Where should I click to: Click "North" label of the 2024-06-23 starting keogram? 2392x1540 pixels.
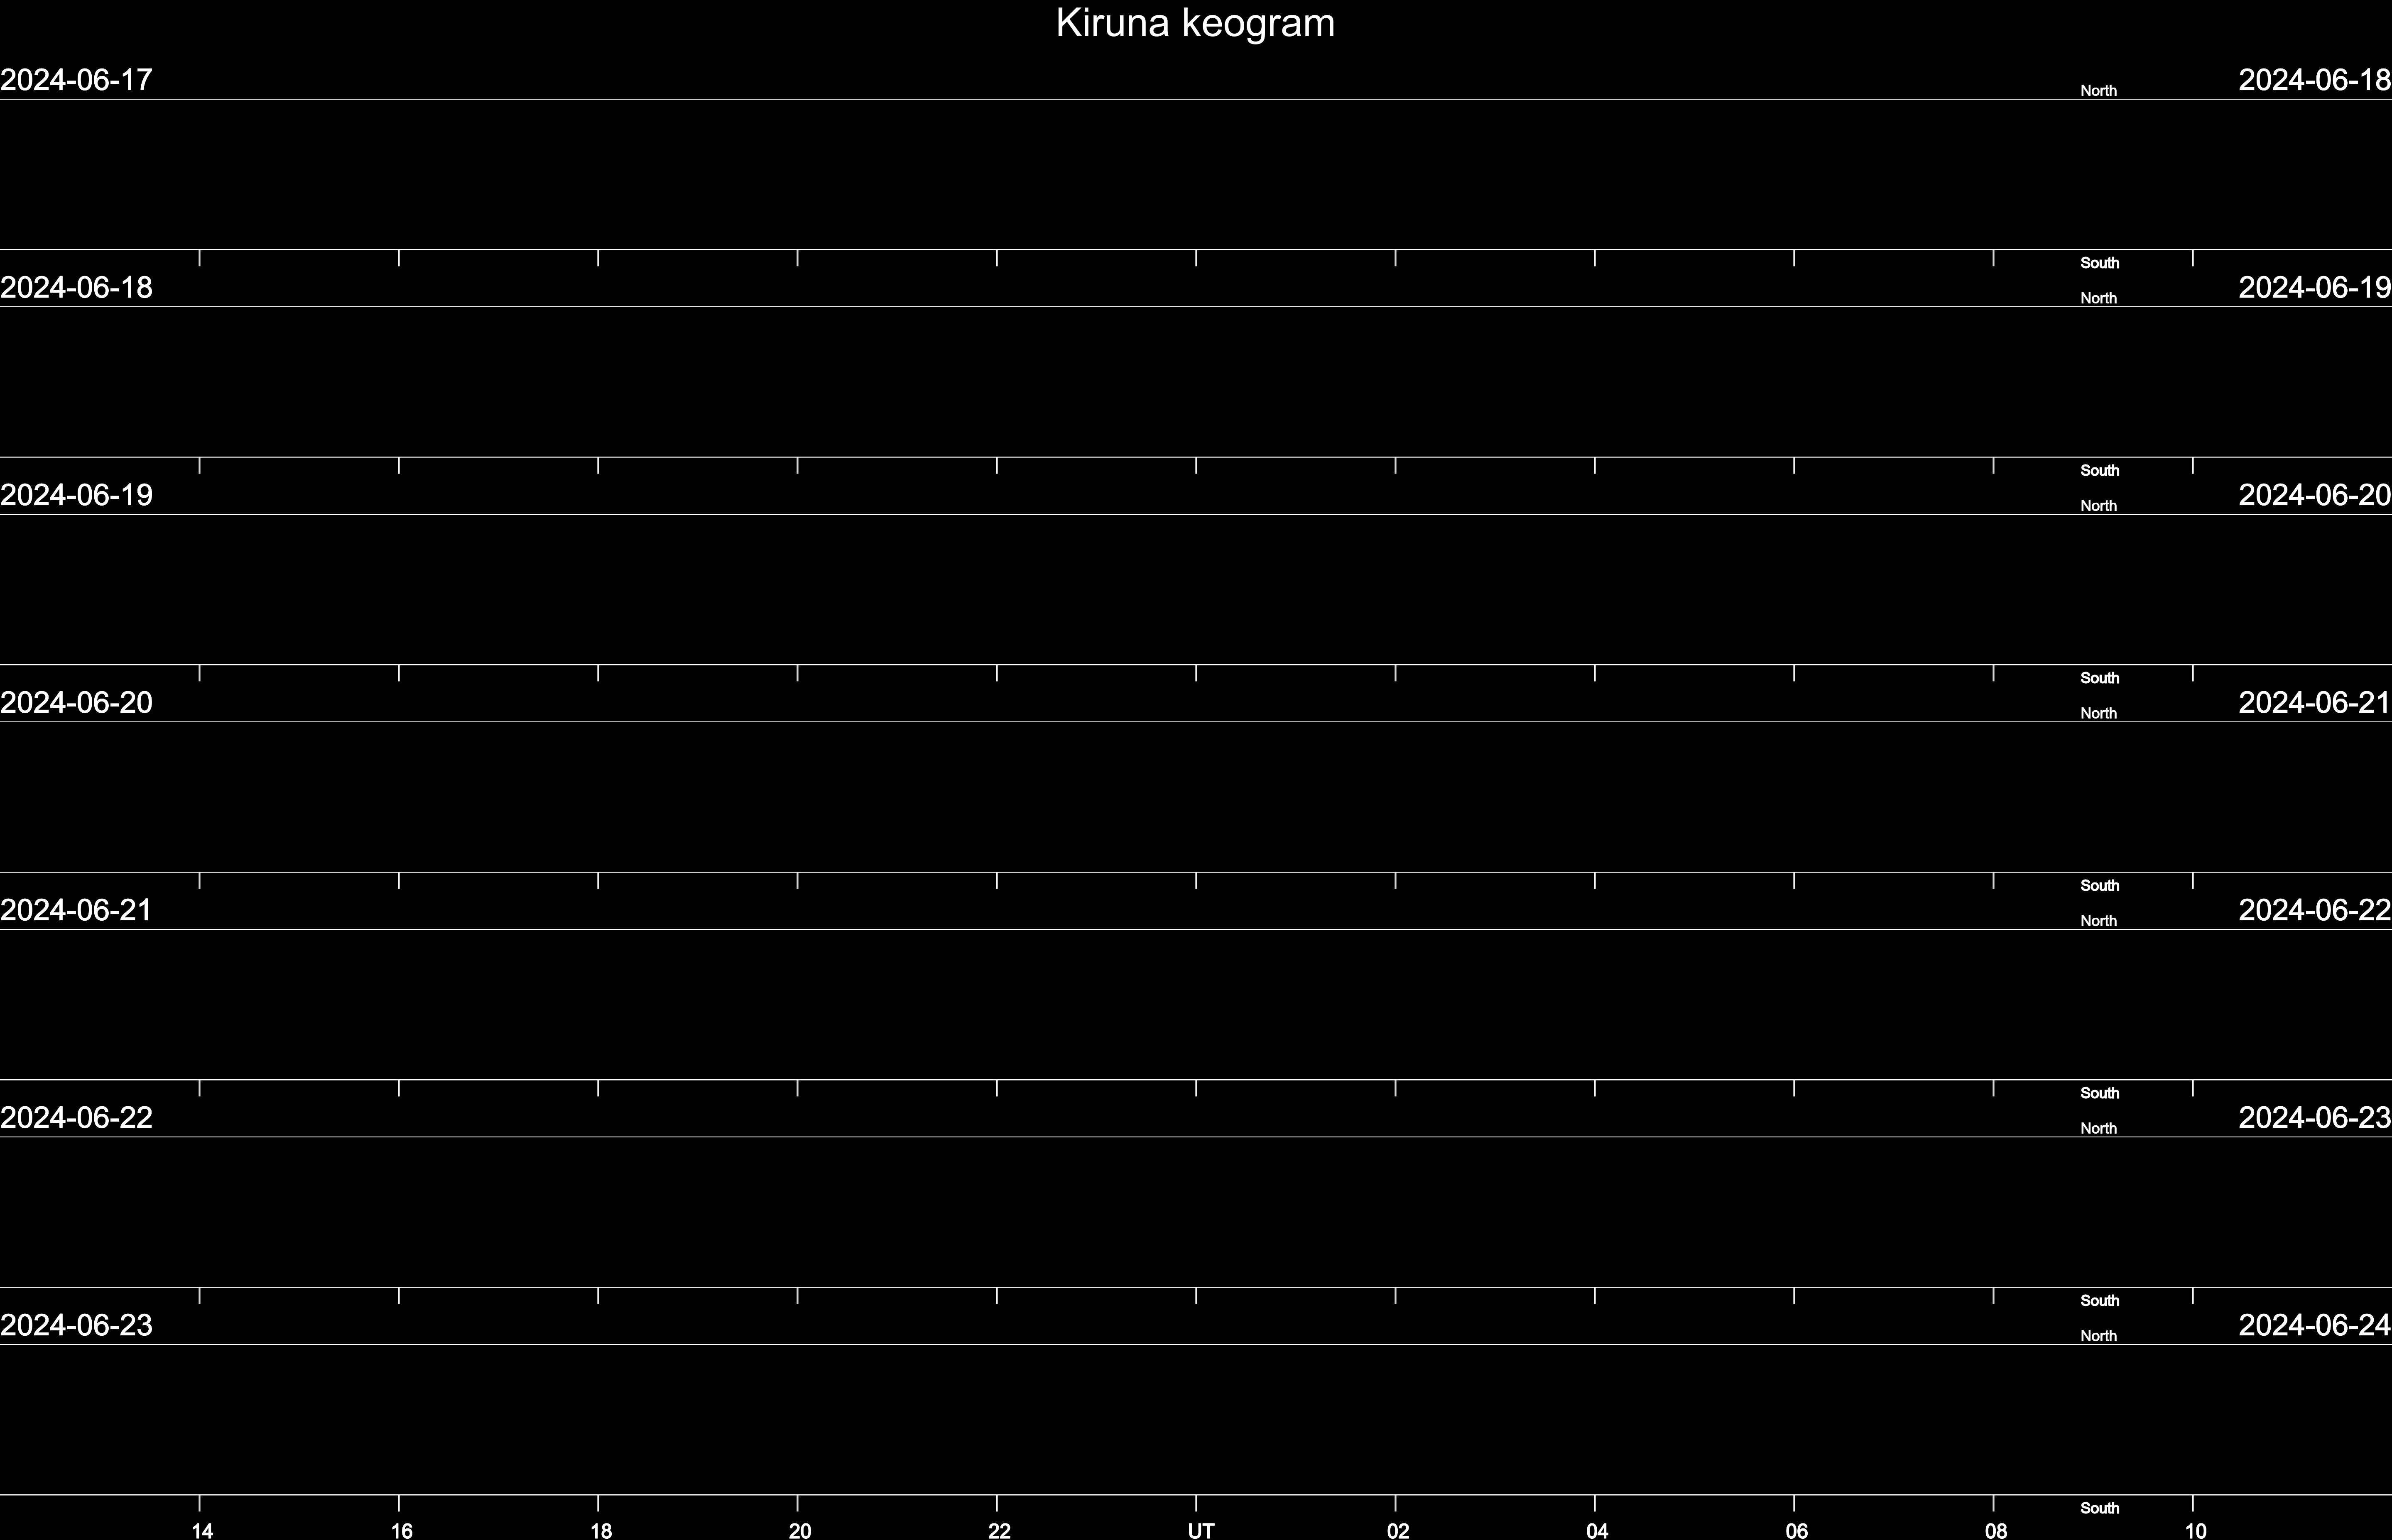[x=2099, y=1336]
